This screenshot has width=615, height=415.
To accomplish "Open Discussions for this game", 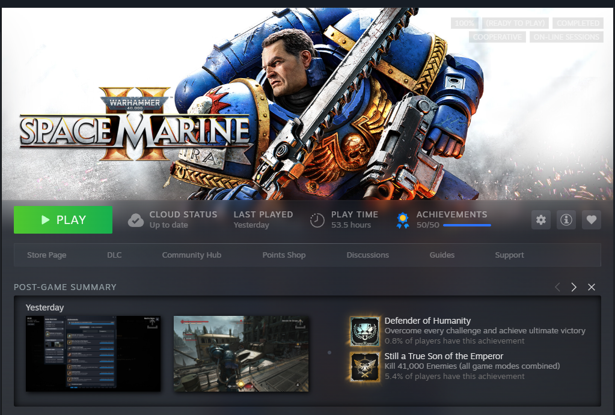I will pos(368,255).
